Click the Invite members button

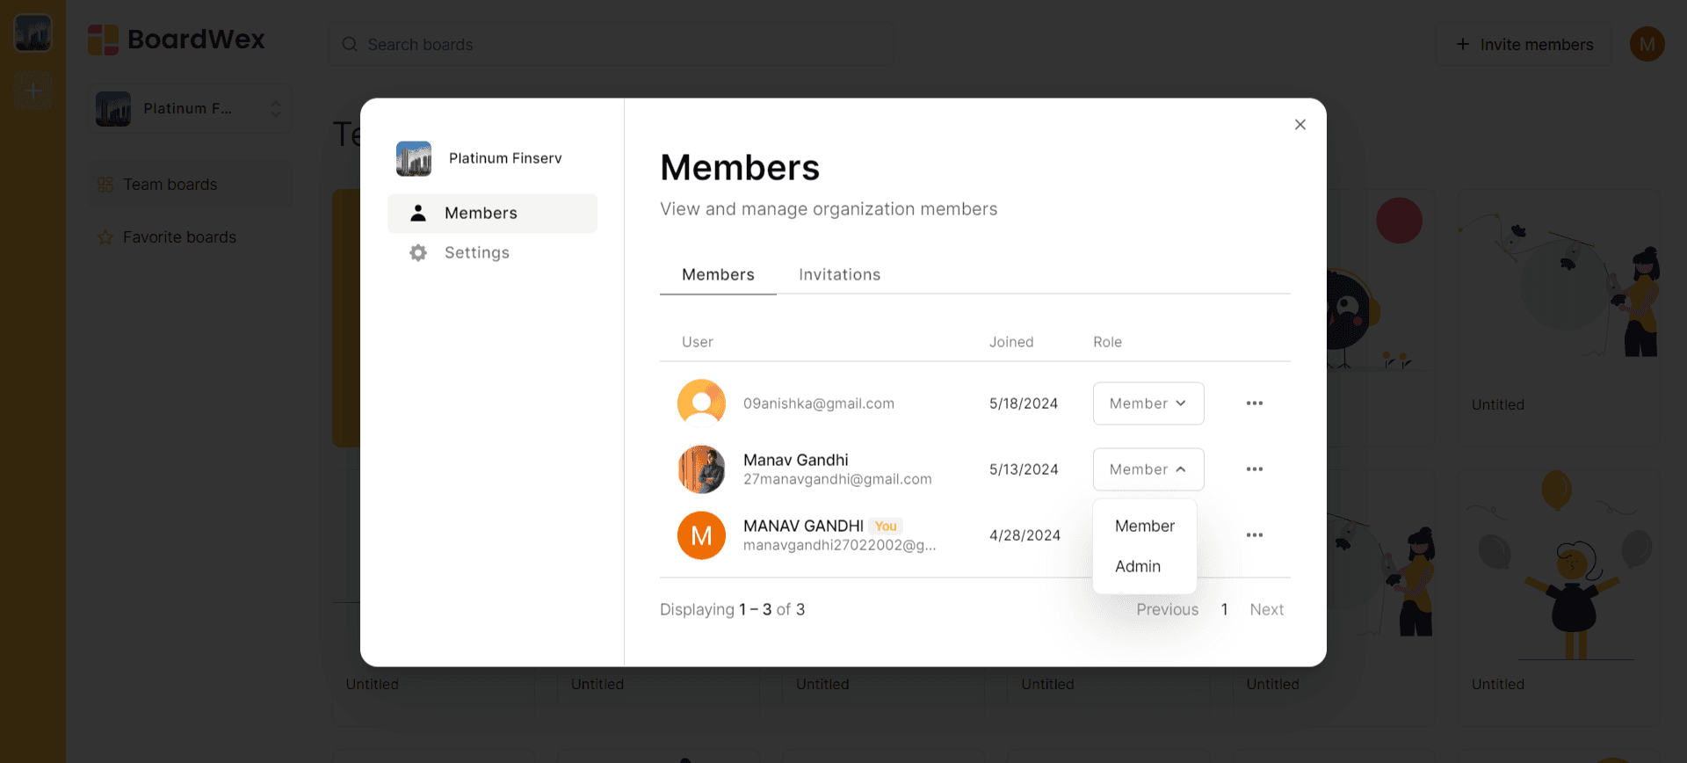[x=1524, y=45]
